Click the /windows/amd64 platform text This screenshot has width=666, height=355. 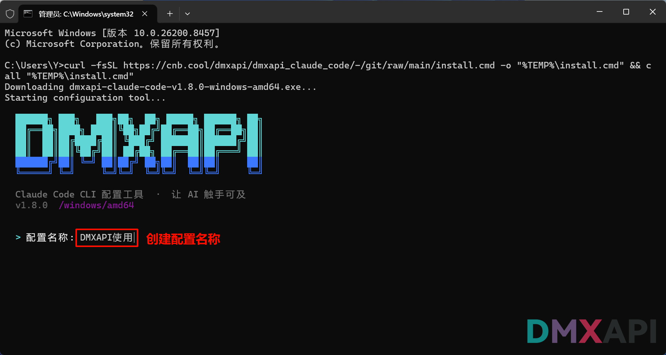96,206
